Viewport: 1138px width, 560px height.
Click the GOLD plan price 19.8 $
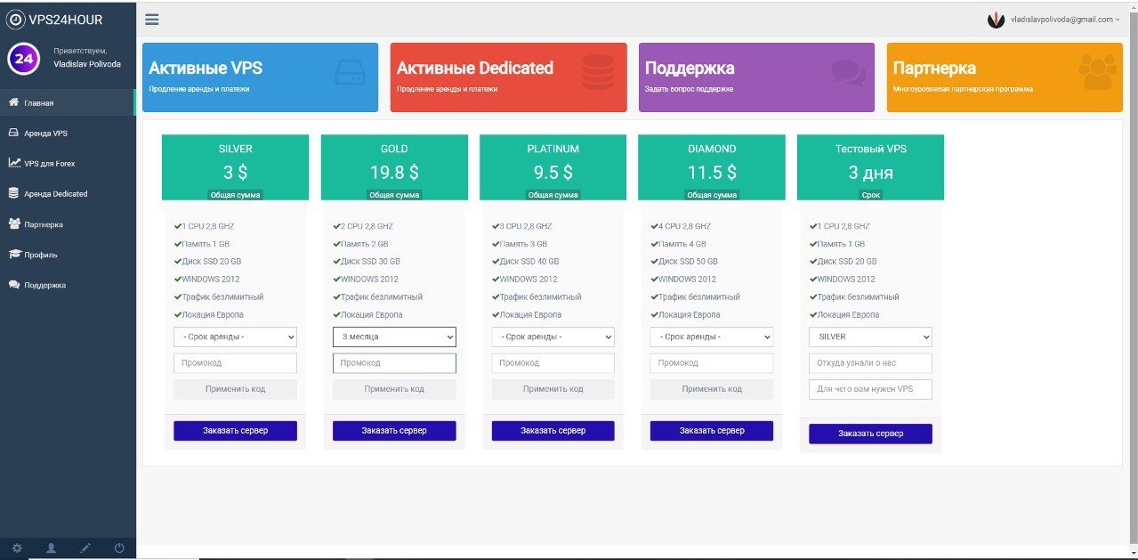[x=394, y=173]
